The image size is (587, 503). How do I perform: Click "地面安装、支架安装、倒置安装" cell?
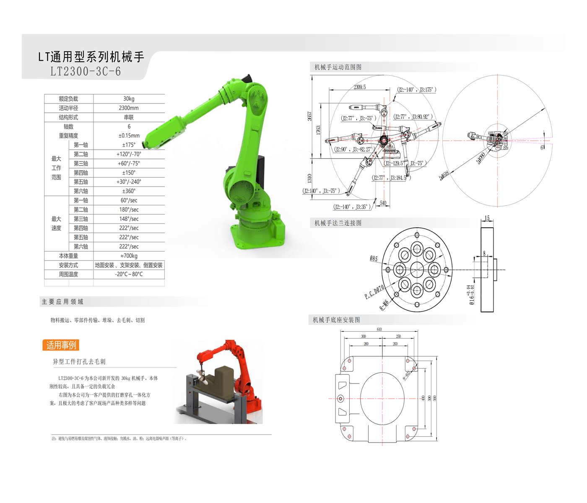pyautogui.click(x=129, y=265)
